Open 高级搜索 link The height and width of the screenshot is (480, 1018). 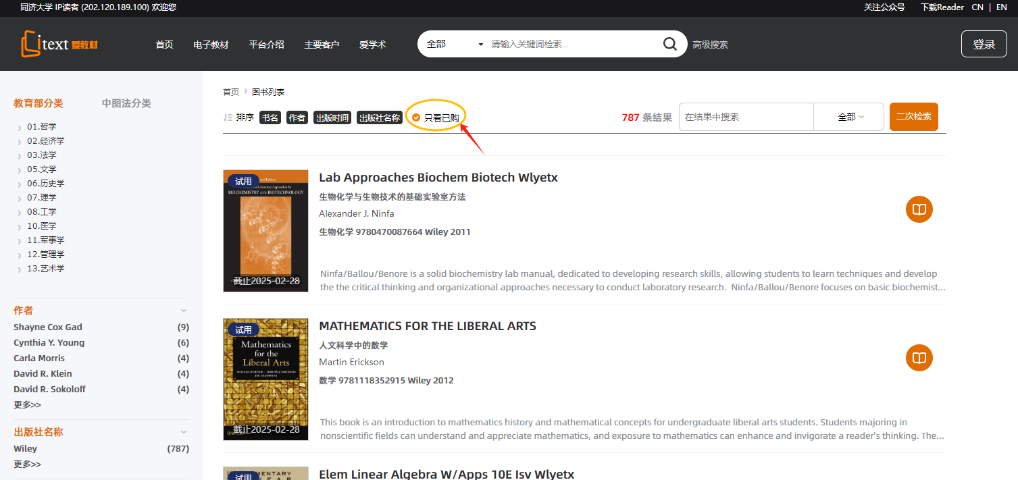click(710, 45)
